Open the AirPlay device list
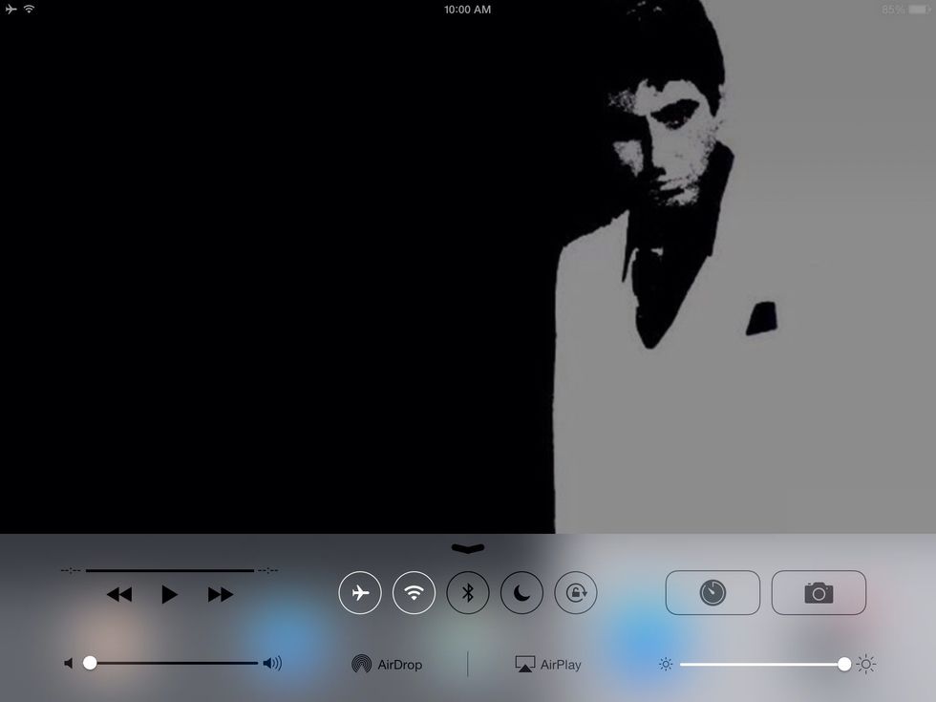Image resolution: width=936 pixels, height=702 pixels. coord(549,664)
